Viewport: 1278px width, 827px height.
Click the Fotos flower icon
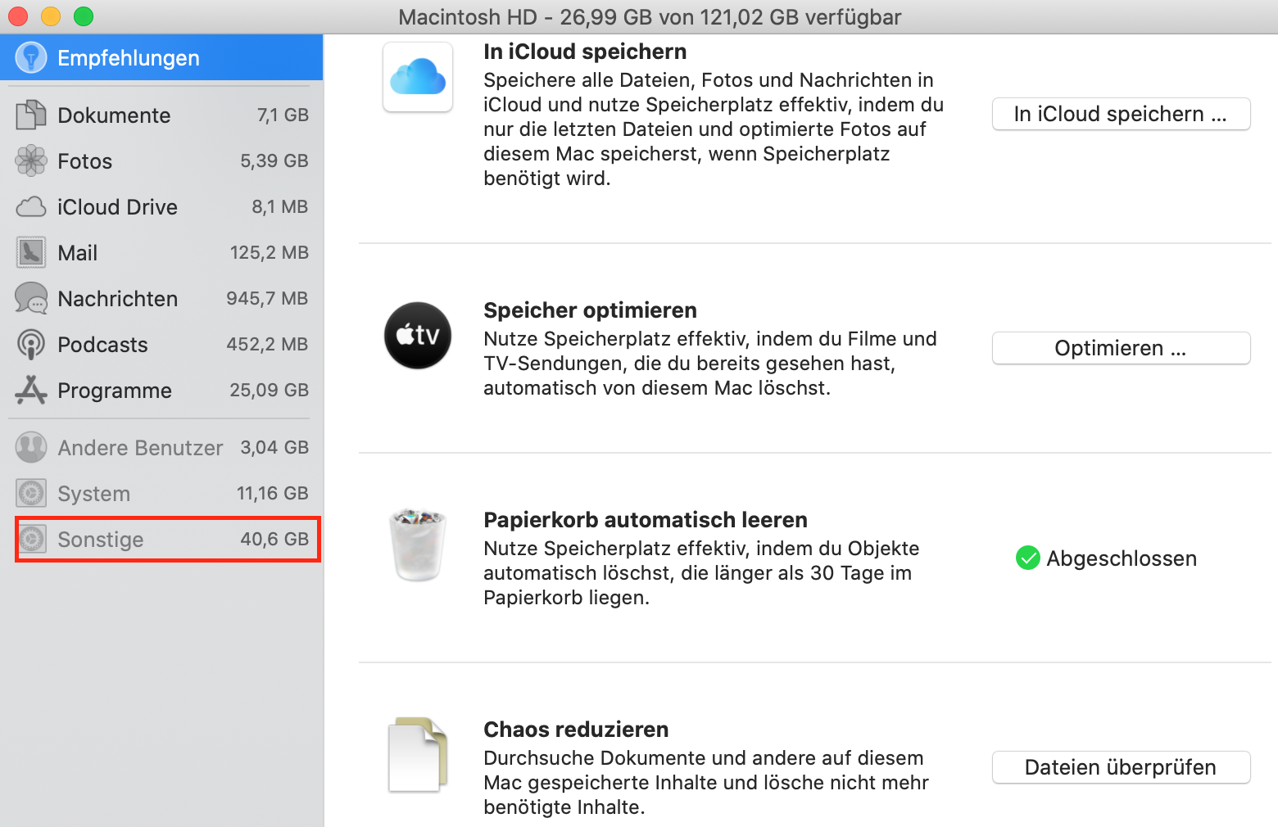(31, 161)
